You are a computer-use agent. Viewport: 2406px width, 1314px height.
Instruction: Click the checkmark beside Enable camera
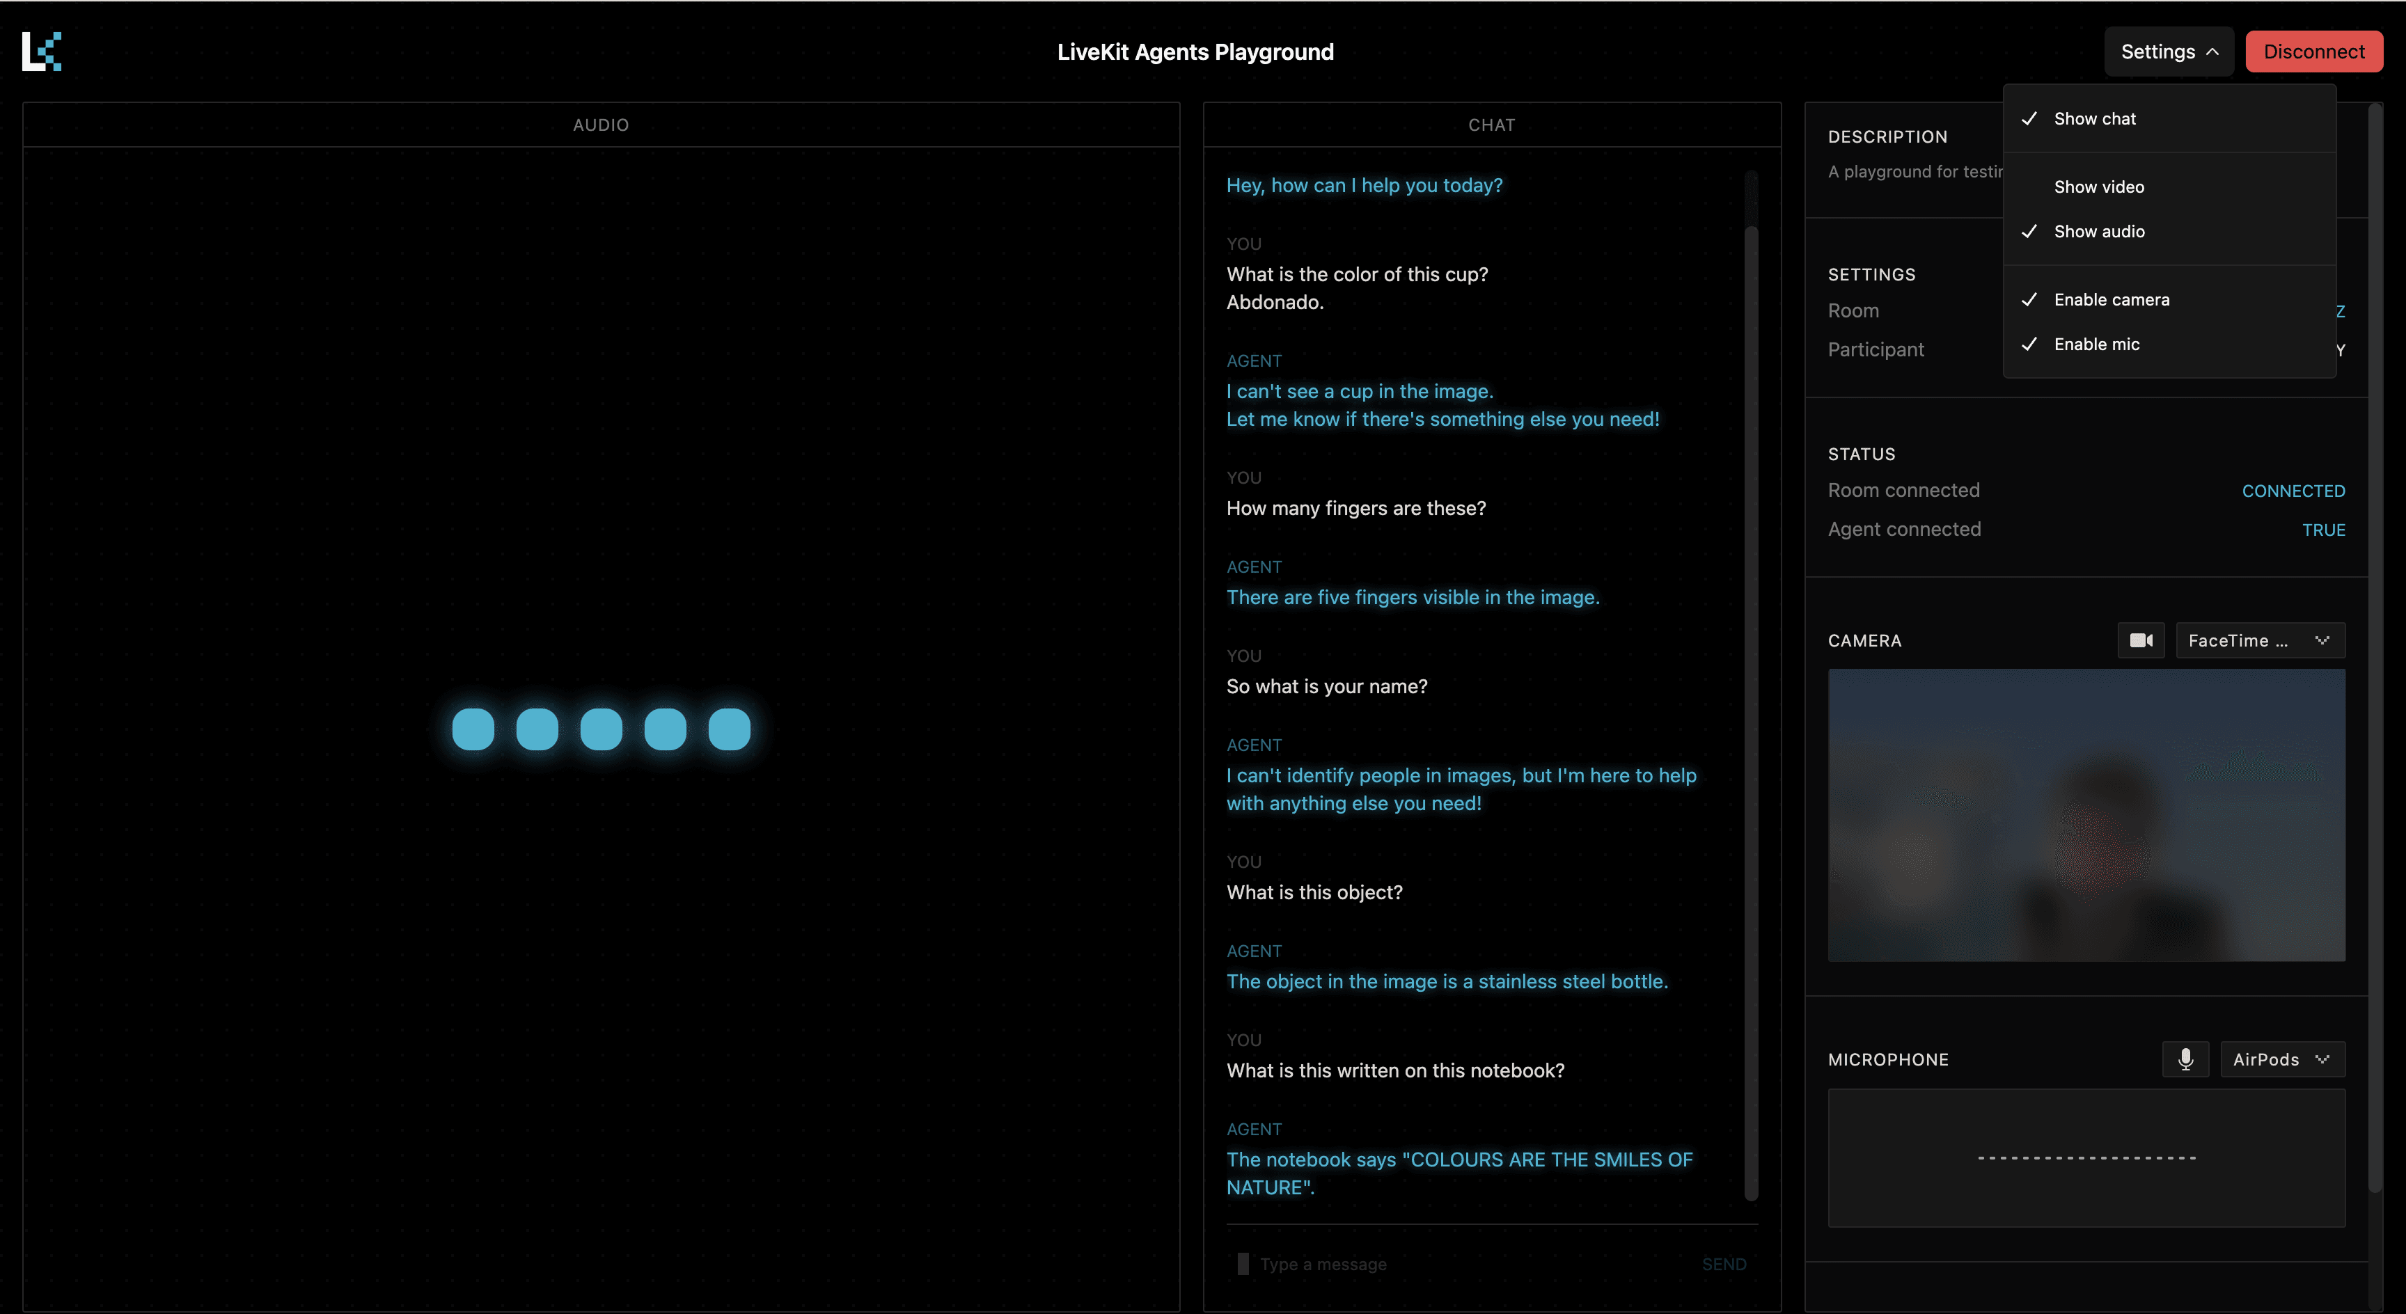point(2029,299)
